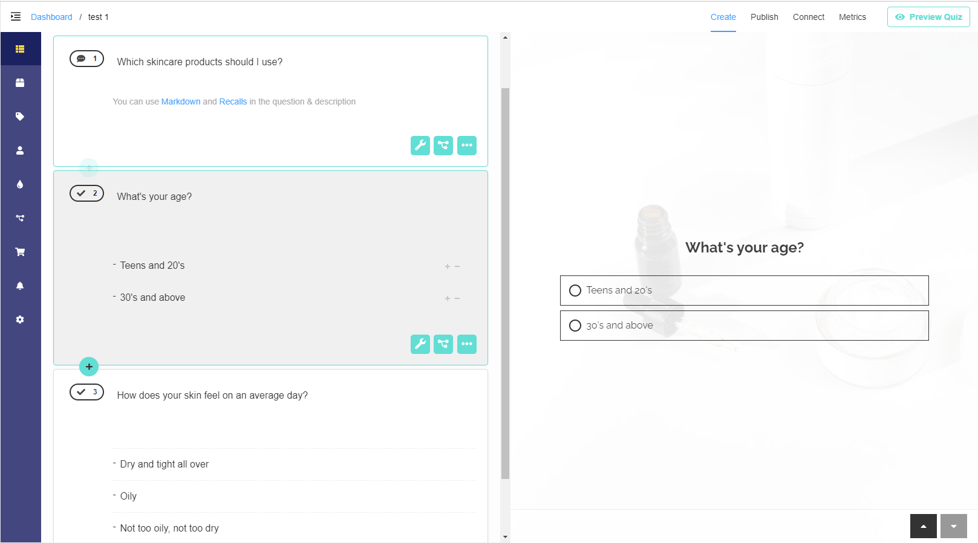Image resolution: width=978 pixels, height=543 pixels.
Task: Edit the 30's and above answer option
Action: pyautogui.click(x=152, y=297)
